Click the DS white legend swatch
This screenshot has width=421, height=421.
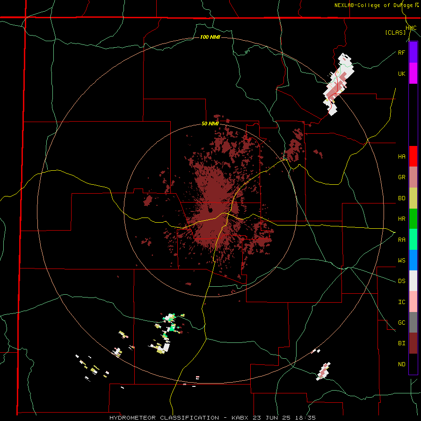413,281
